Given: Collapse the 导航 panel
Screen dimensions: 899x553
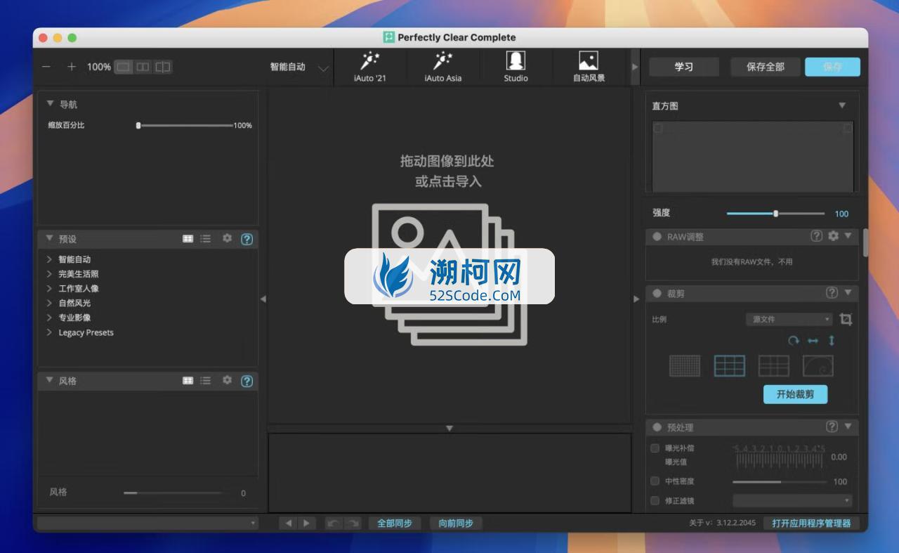Looking at the screenshot, I should point(50,104).
